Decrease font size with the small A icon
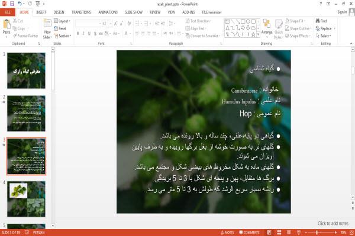Viewport: 355px width, 236px height. [x=121, y=23]
